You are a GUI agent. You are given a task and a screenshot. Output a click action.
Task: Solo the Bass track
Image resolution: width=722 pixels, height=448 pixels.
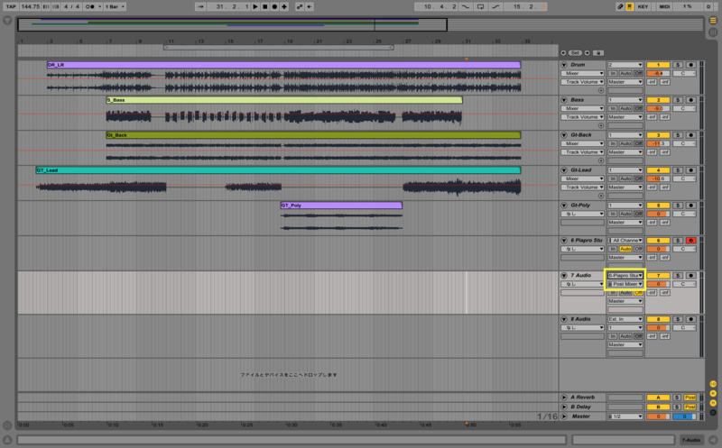678,100
